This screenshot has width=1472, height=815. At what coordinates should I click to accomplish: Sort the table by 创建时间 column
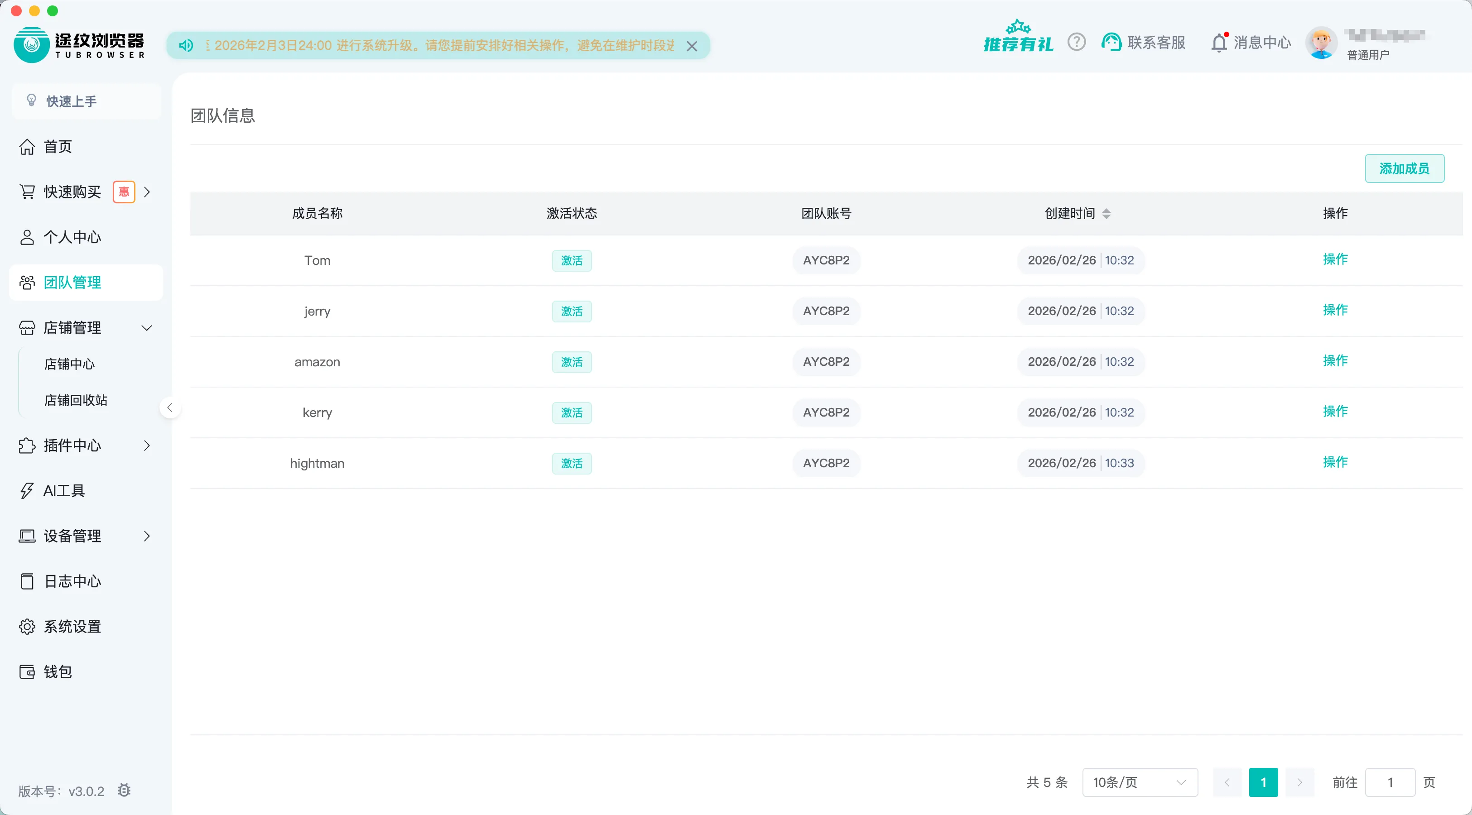pyautogui.click(x=1106, y=214)
